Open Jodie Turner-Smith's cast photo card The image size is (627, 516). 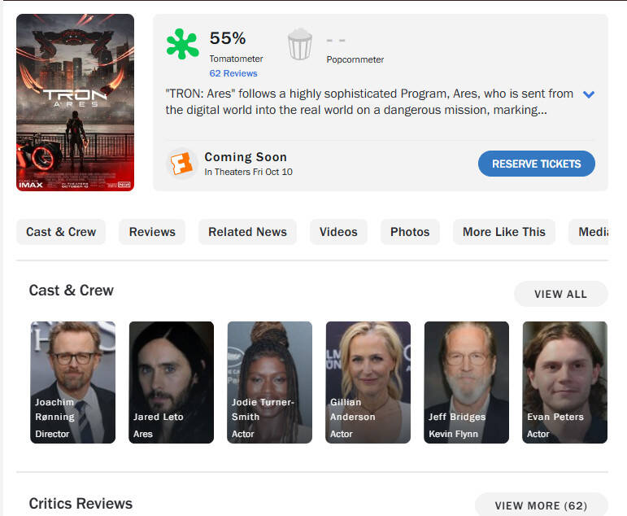coord(270,382)
